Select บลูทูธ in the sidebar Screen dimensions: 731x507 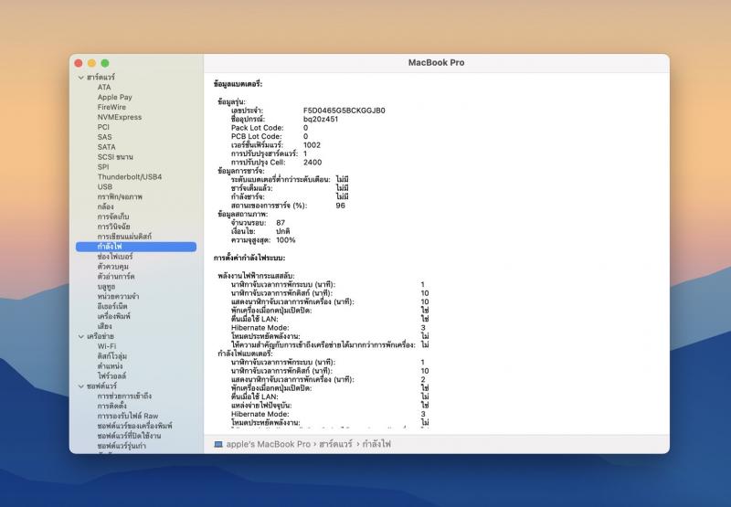pos(106,287)
